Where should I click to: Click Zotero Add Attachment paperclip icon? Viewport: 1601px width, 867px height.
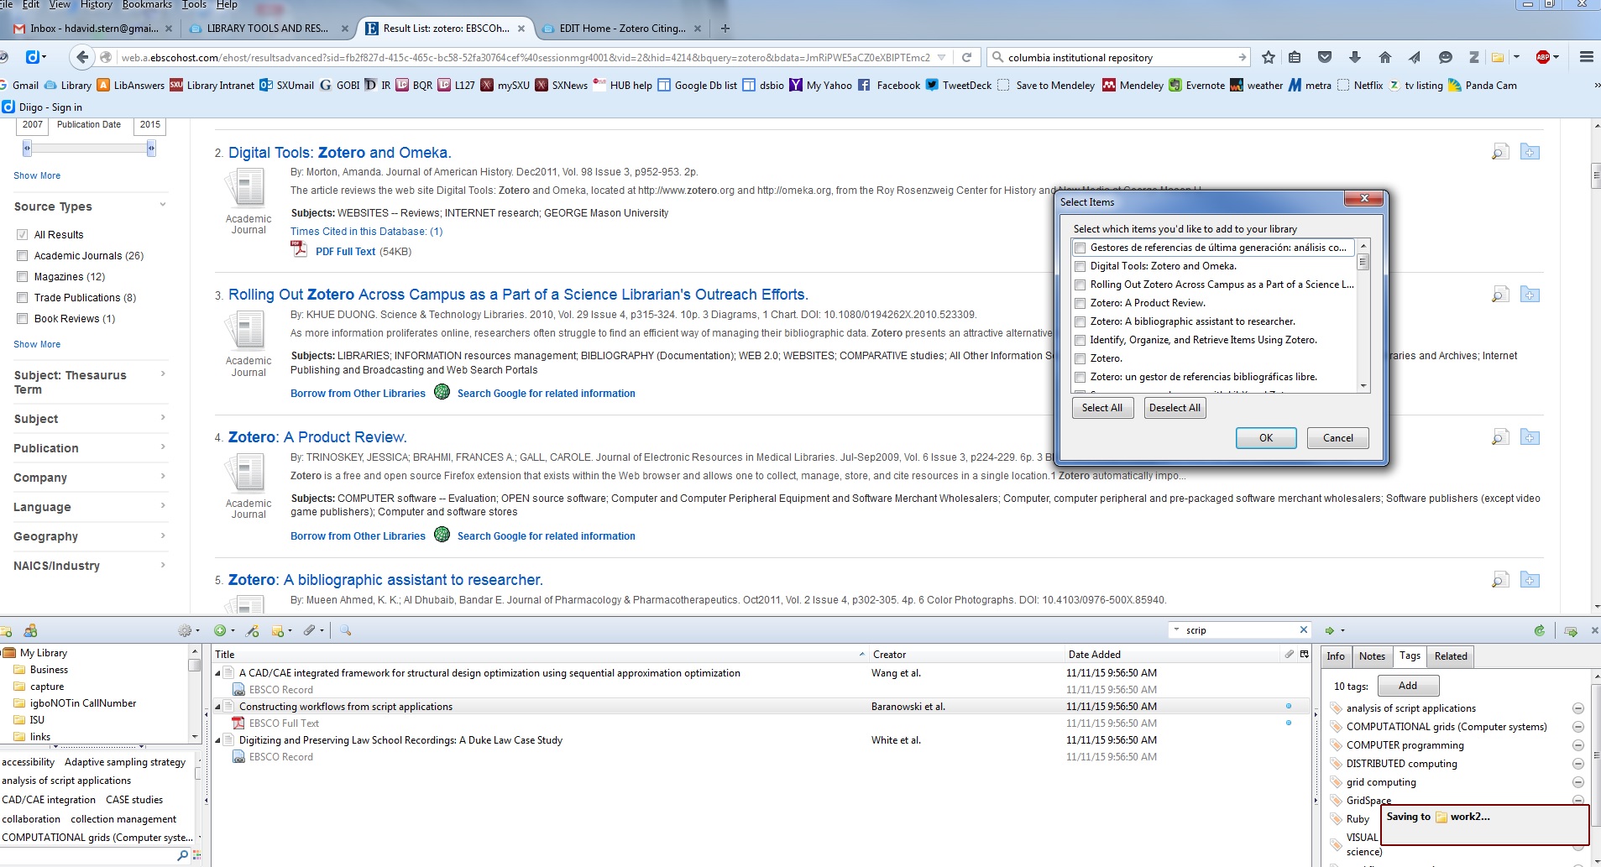pos(309,630)
